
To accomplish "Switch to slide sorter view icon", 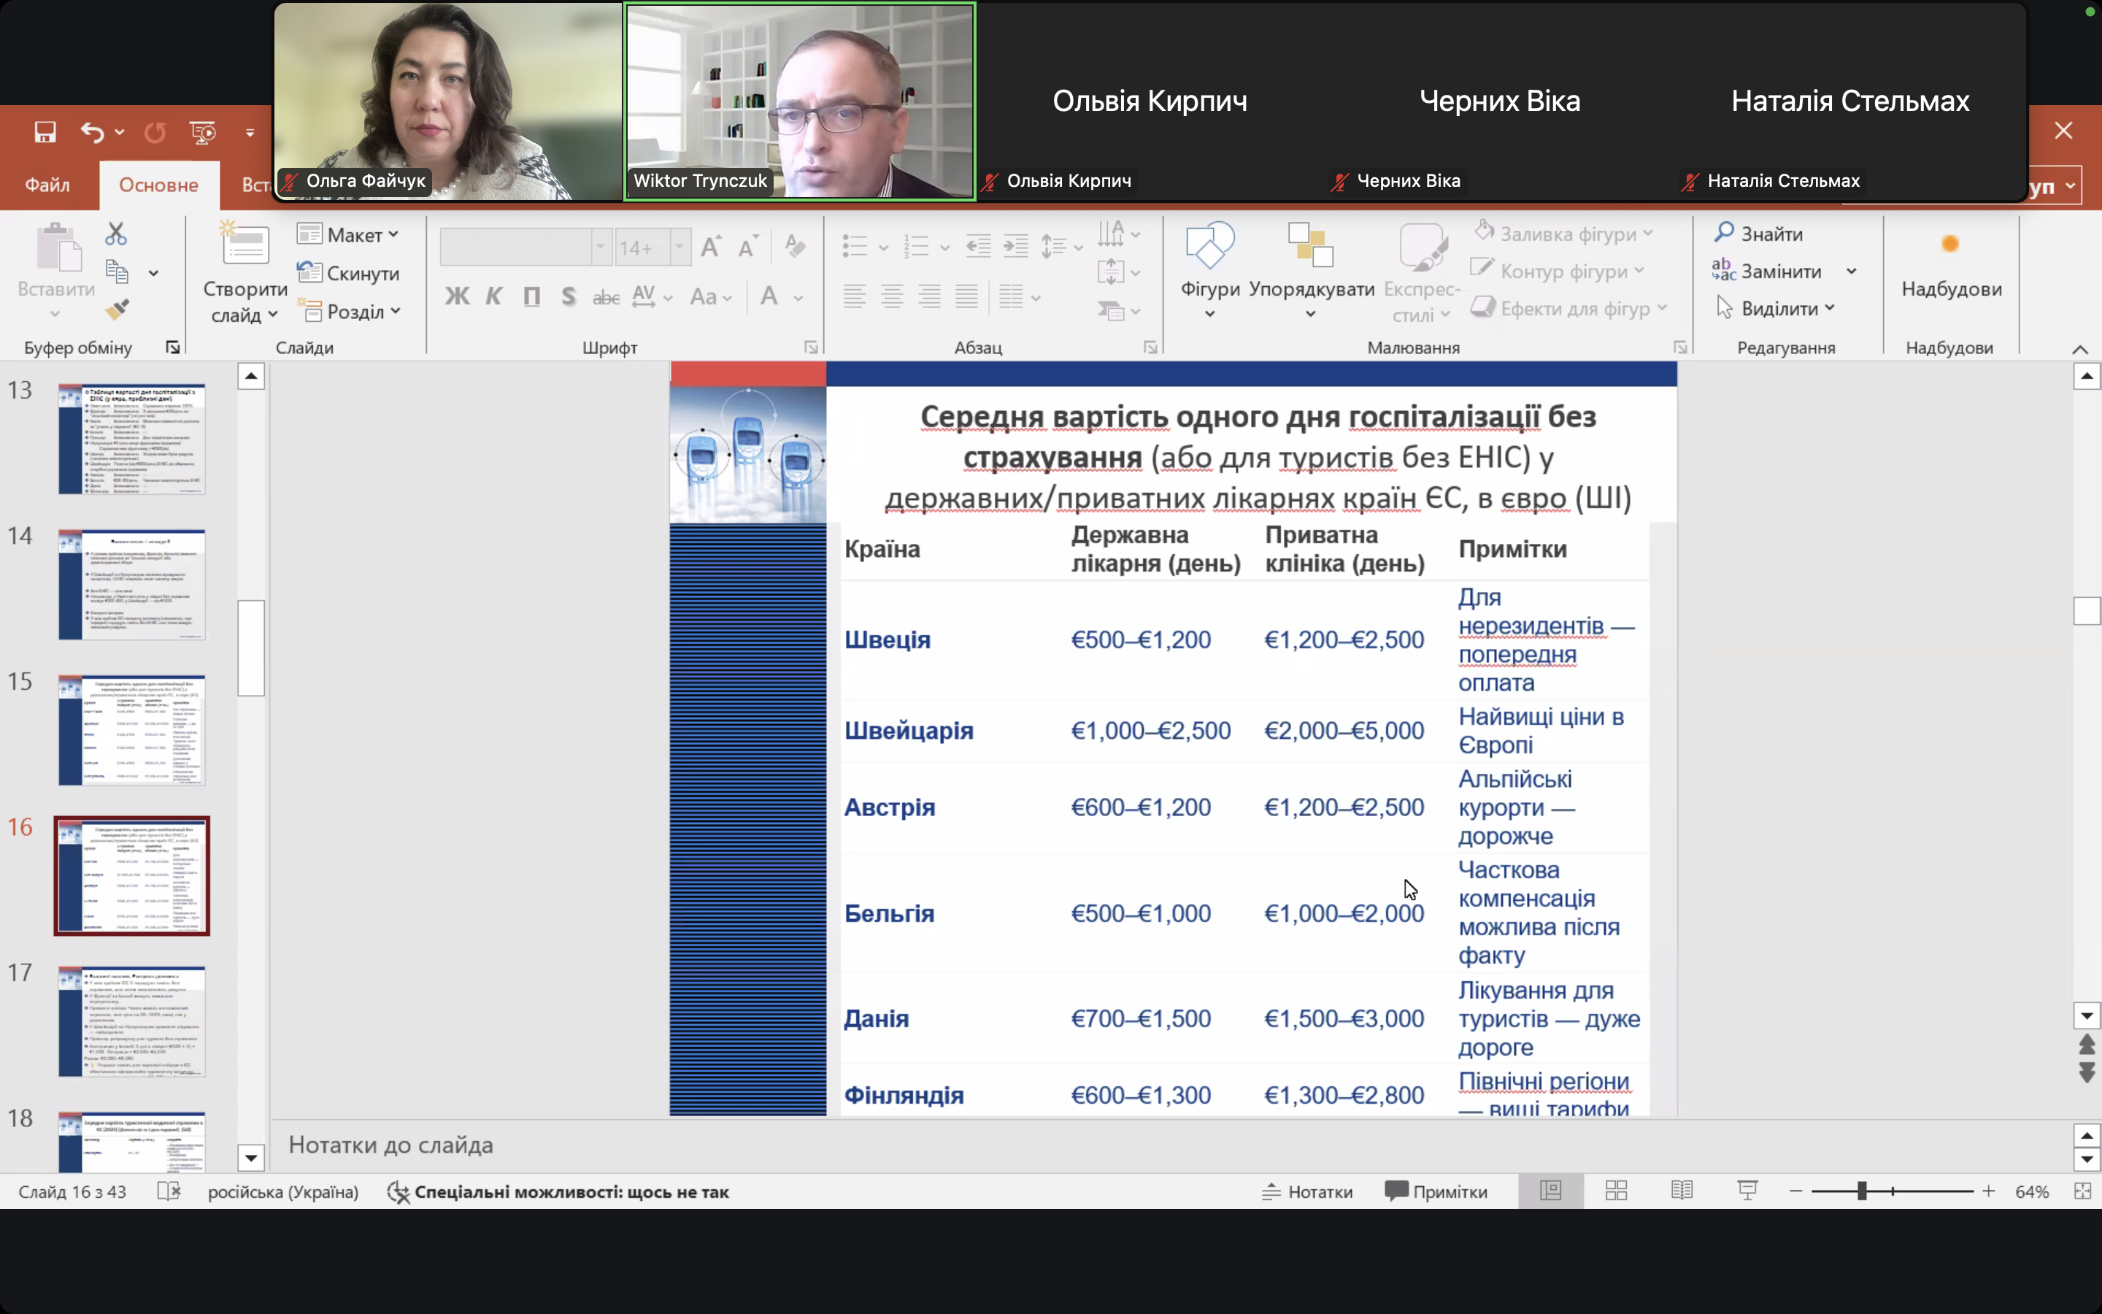I will (1616, 1191).
